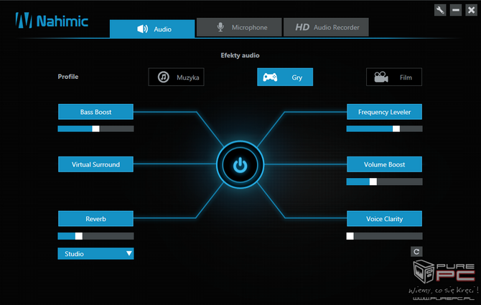Open the Studio reverb dropdown
This screenshot has height=305, width=481.
pyautogui.click(x=95, y=253)
